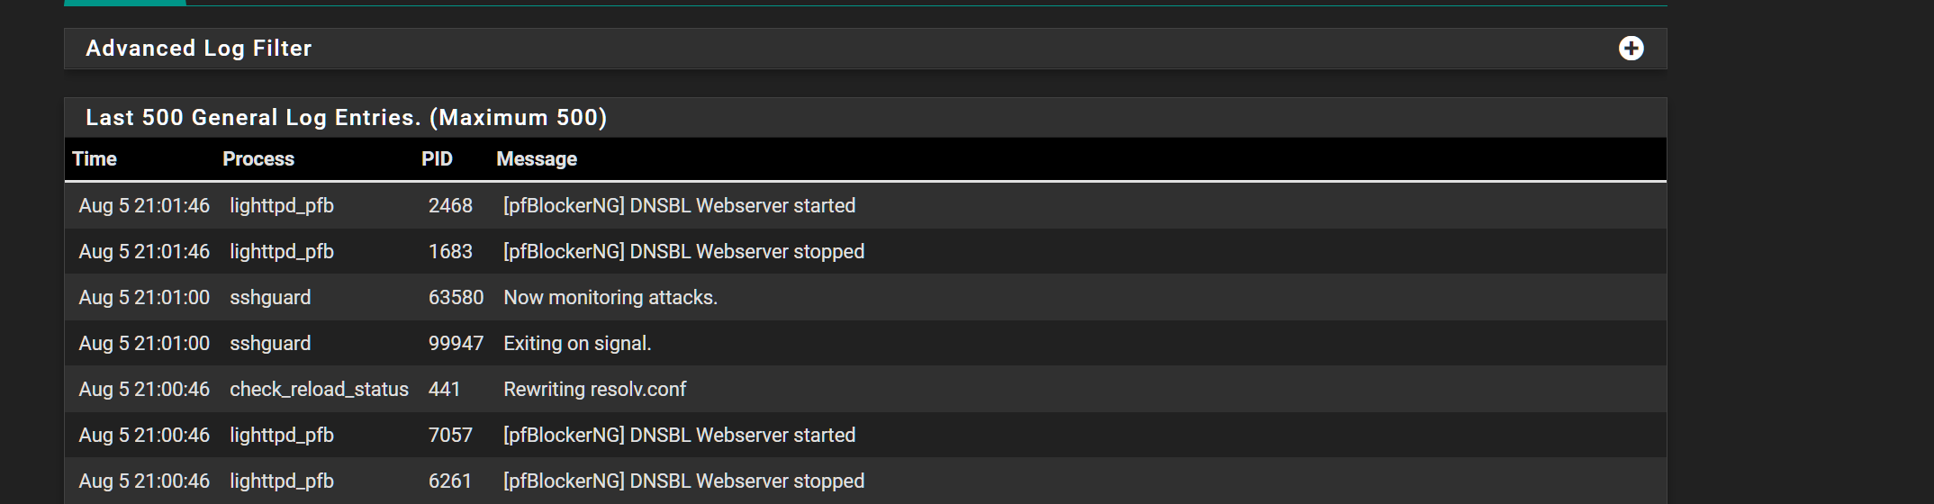Click the Now monitoring attacks message

[x=610, y=298]
